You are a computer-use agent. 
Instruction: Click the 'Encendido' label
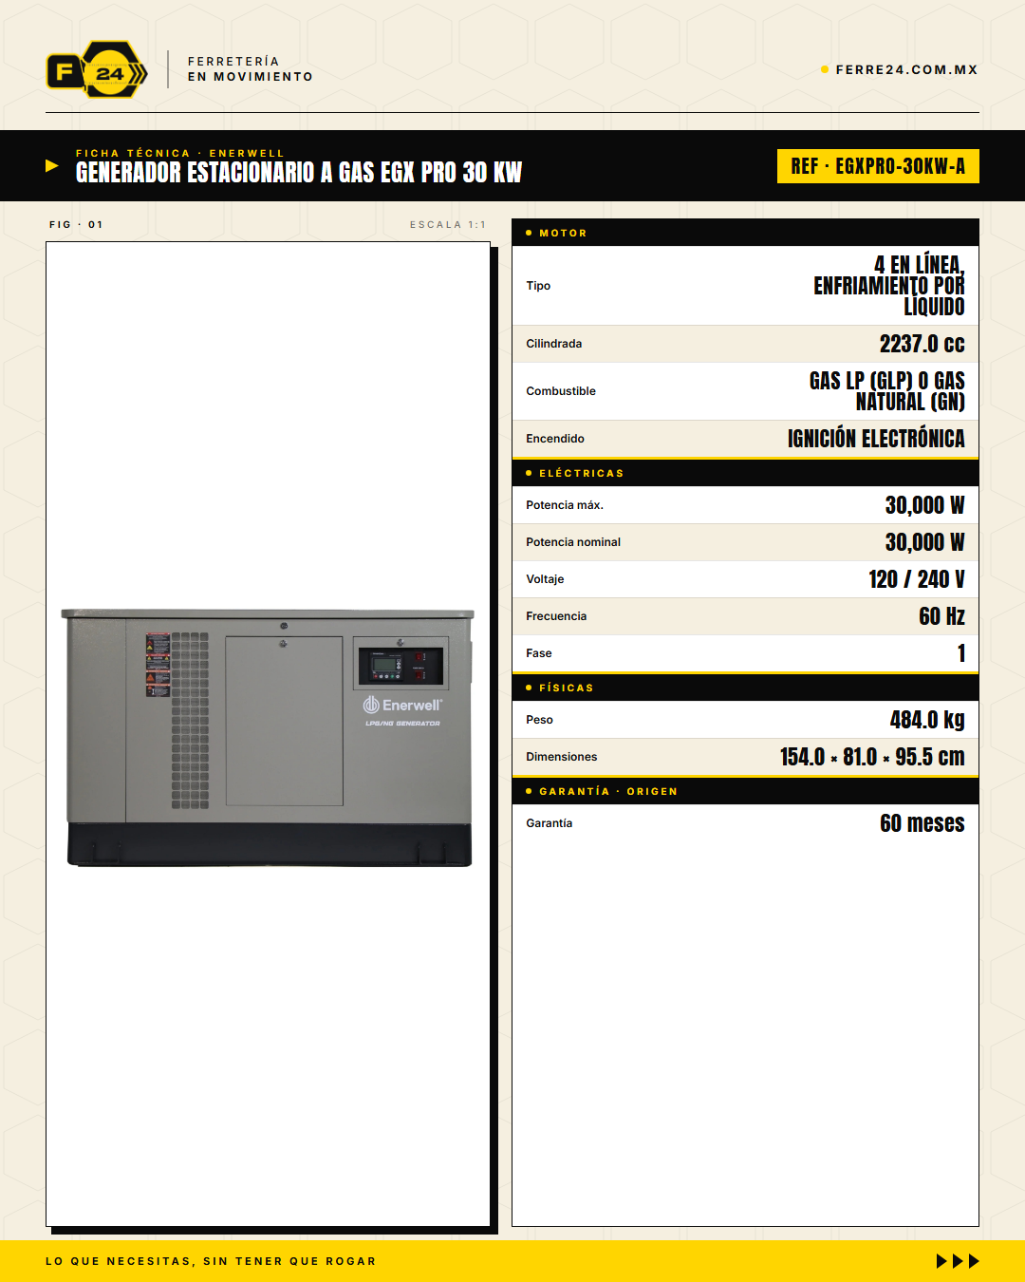(x=555, y=439)
